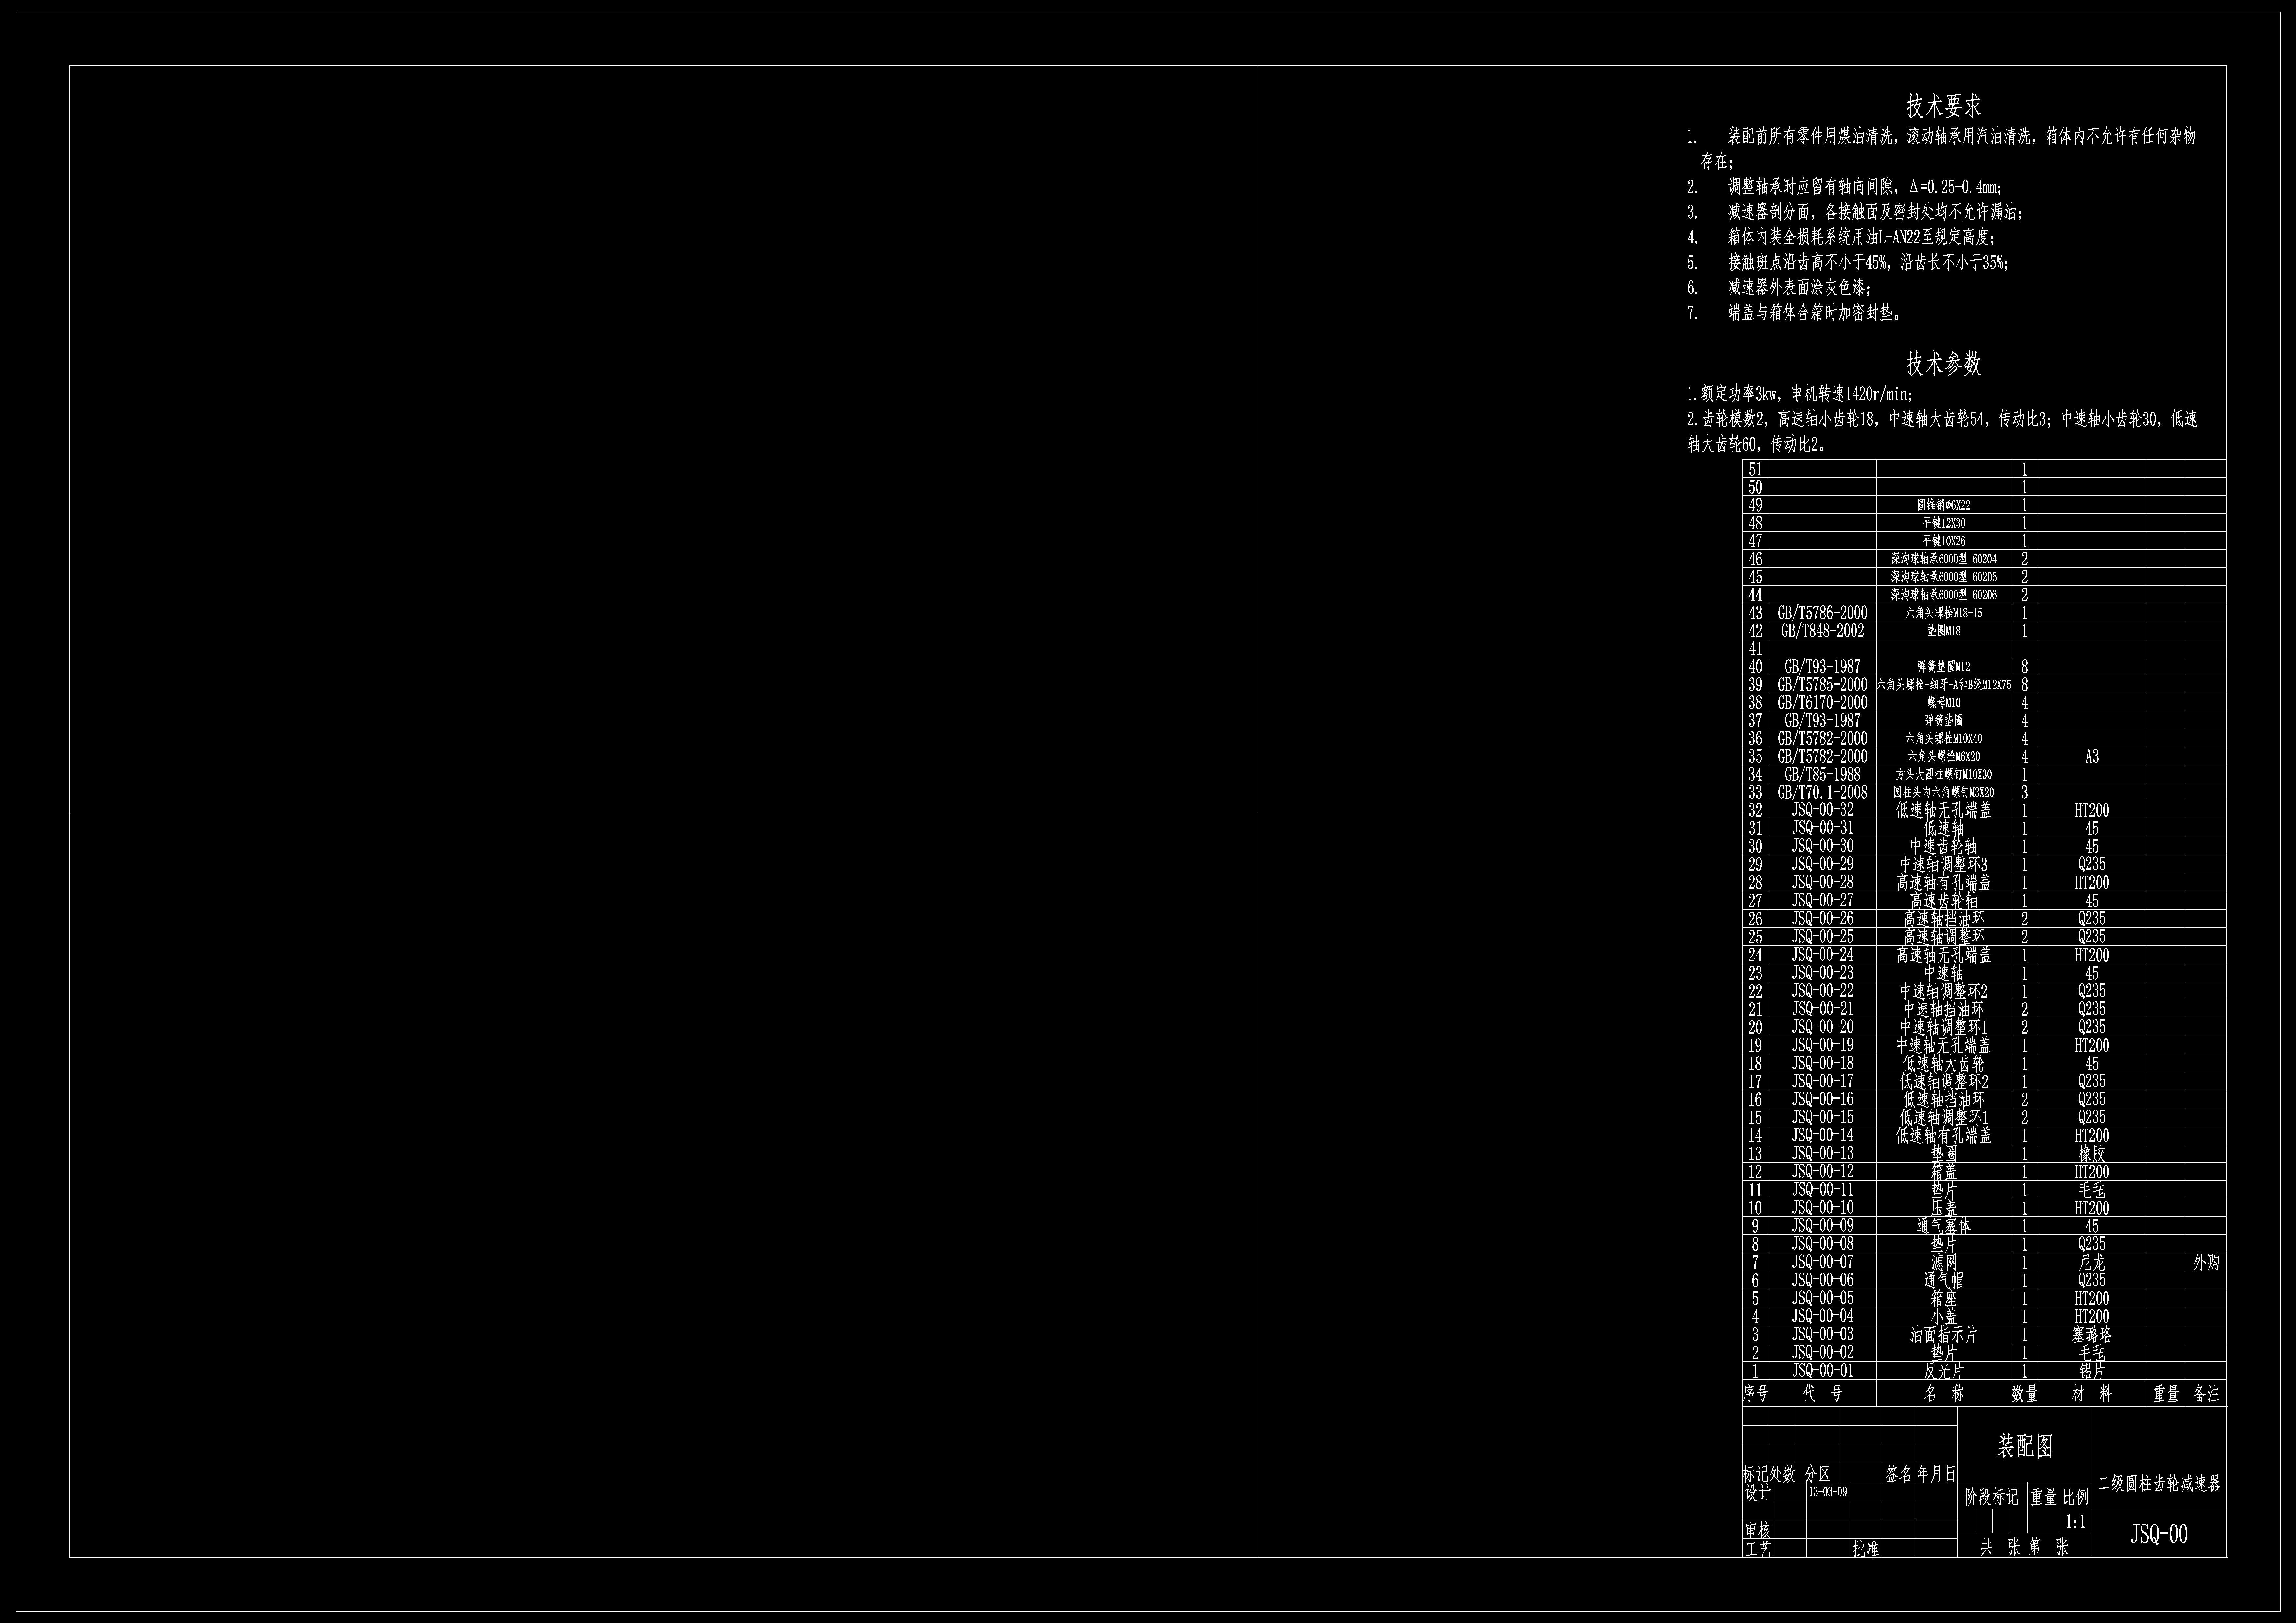Select the standard code 'GB/T848-2002'
The image size is (2296, 1623).
coord(1822,631)
